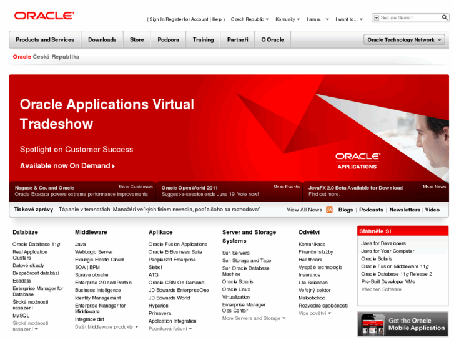Click the Hyperion link
Viewport: 454px width, 340px height.
[159, 306]
